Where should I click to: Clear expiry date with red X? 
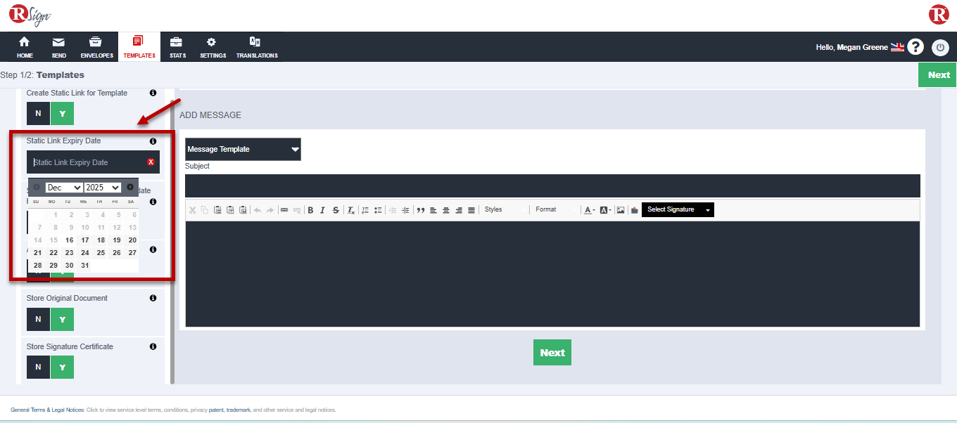point(151,162)
